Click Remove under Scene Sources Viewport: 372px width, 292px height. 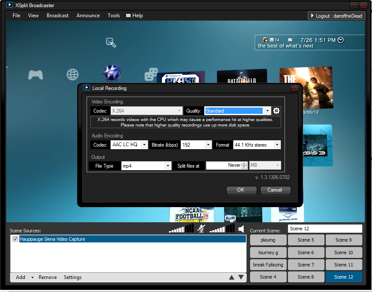[47, 277]
